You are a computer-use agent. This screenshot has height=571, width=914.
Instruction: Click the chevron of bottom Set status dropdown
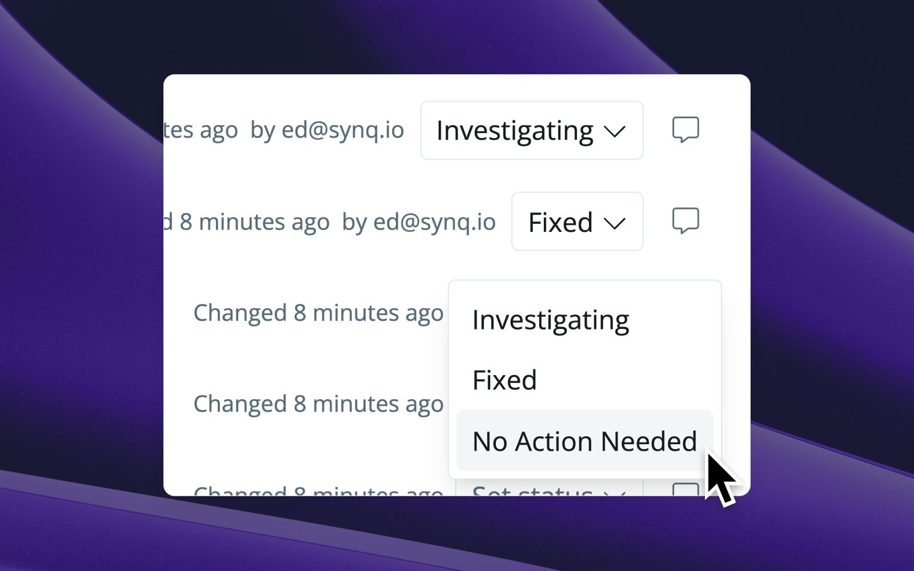click(x=615, y=492)
